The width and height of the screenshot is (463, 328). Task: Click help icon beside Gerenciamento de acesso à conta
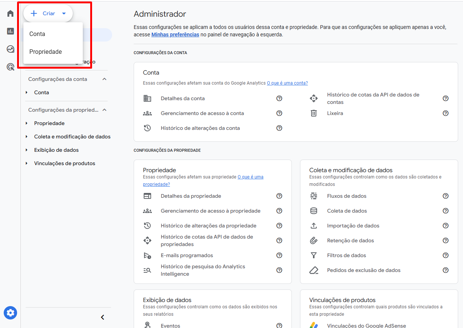click(x=279, y=113)
